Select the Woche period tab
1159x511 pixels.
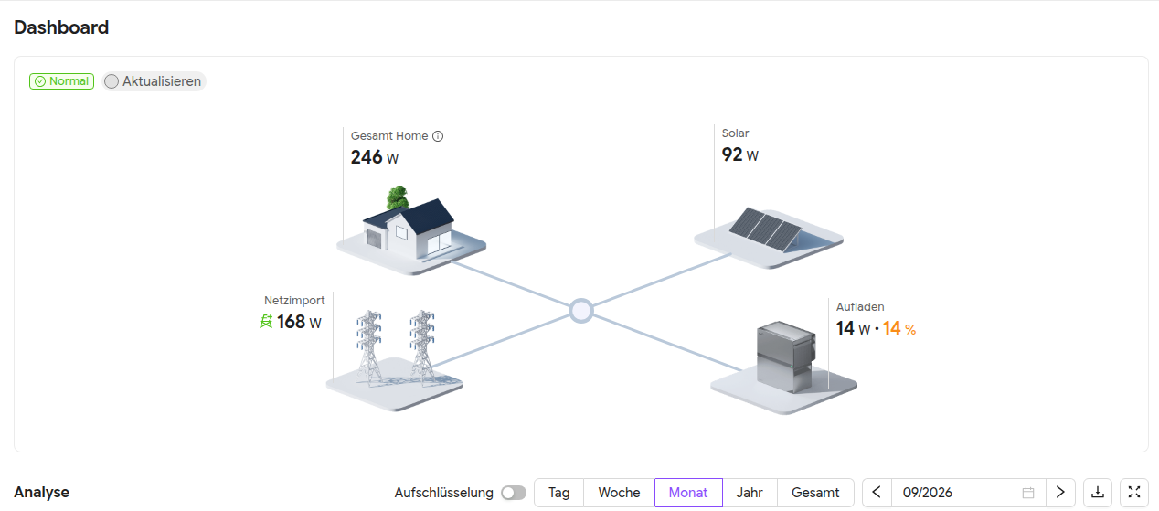pyautogui.click(x=619, y=493)
